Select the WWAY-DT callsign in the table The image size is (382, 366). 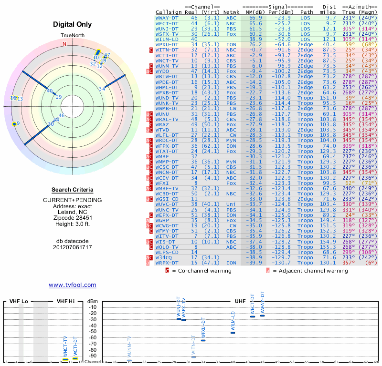tap(167, 18)
